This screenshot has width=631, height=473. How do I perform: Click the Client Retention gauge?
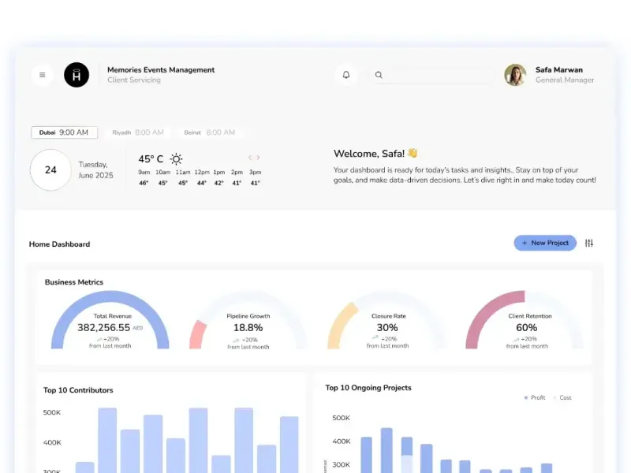coord(525,320)
